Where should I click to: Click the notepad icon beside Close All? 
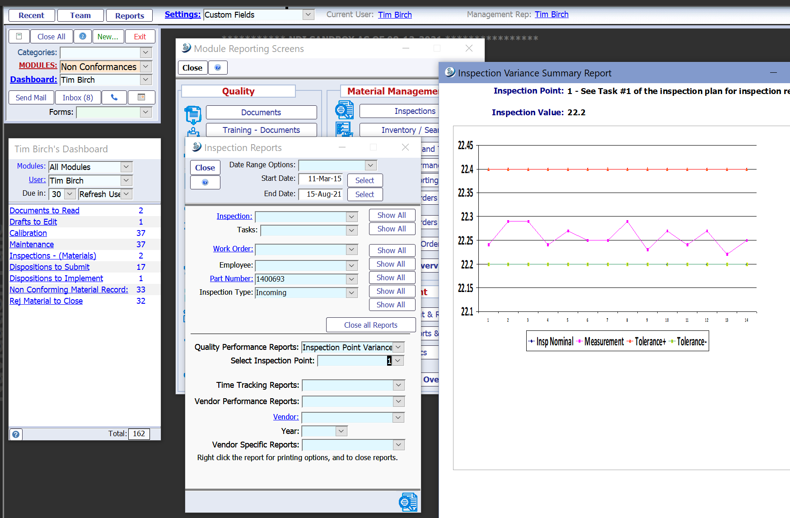[19, 36]
